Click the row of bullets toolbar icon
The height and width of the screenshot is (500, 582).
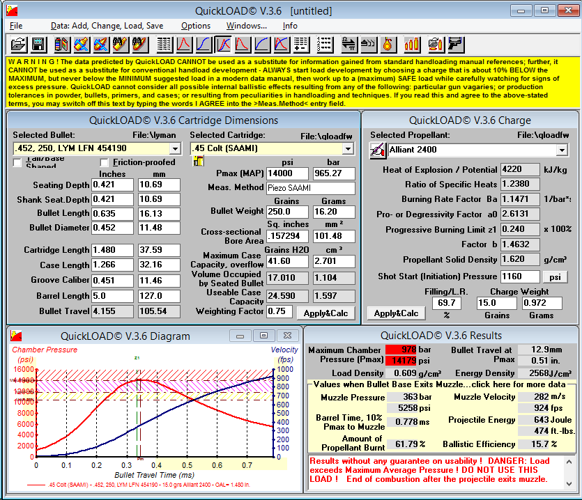point(368,45)
